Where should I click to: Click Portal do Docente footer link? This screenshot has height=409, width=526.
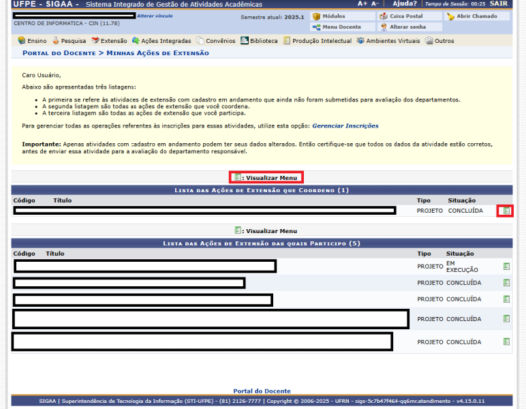262,391
